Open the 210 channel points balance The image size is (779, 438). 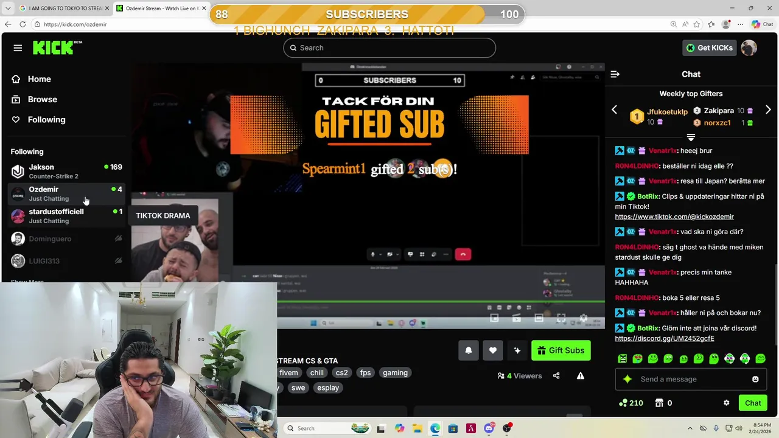(631, 403)
